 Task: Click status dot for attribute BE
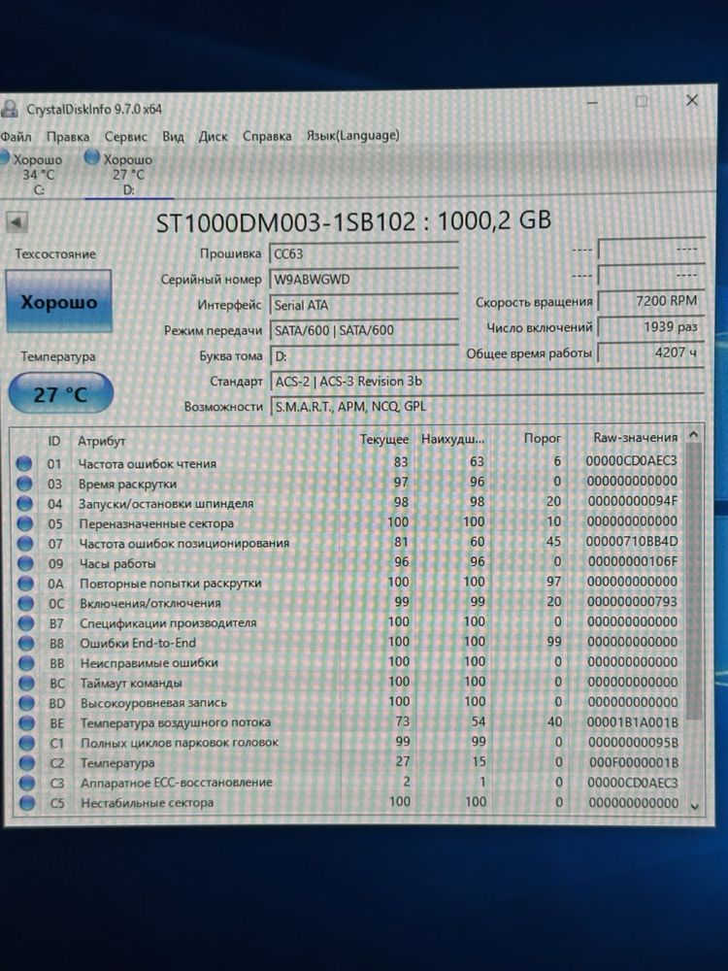pos(26,722)
